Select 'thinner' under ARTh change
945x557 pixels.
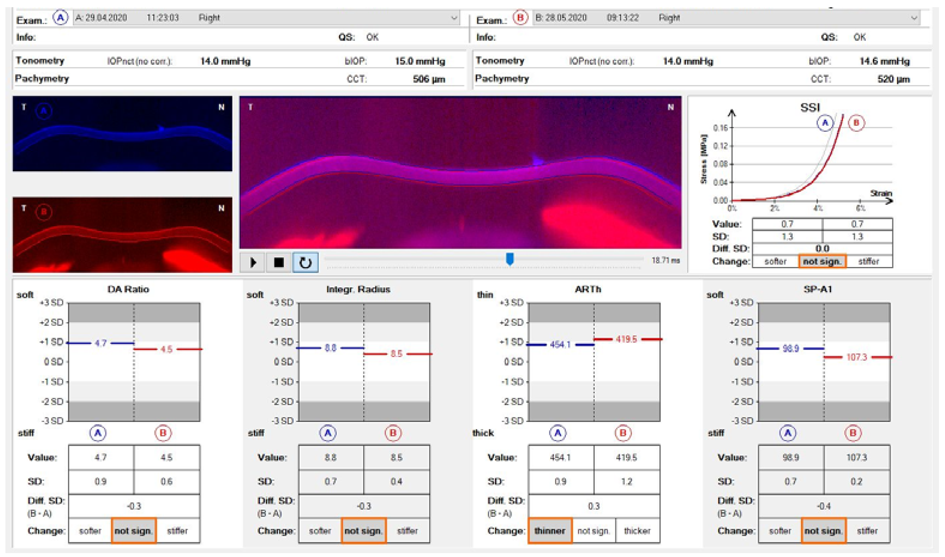pyautogui.click(x=549, y=531)
